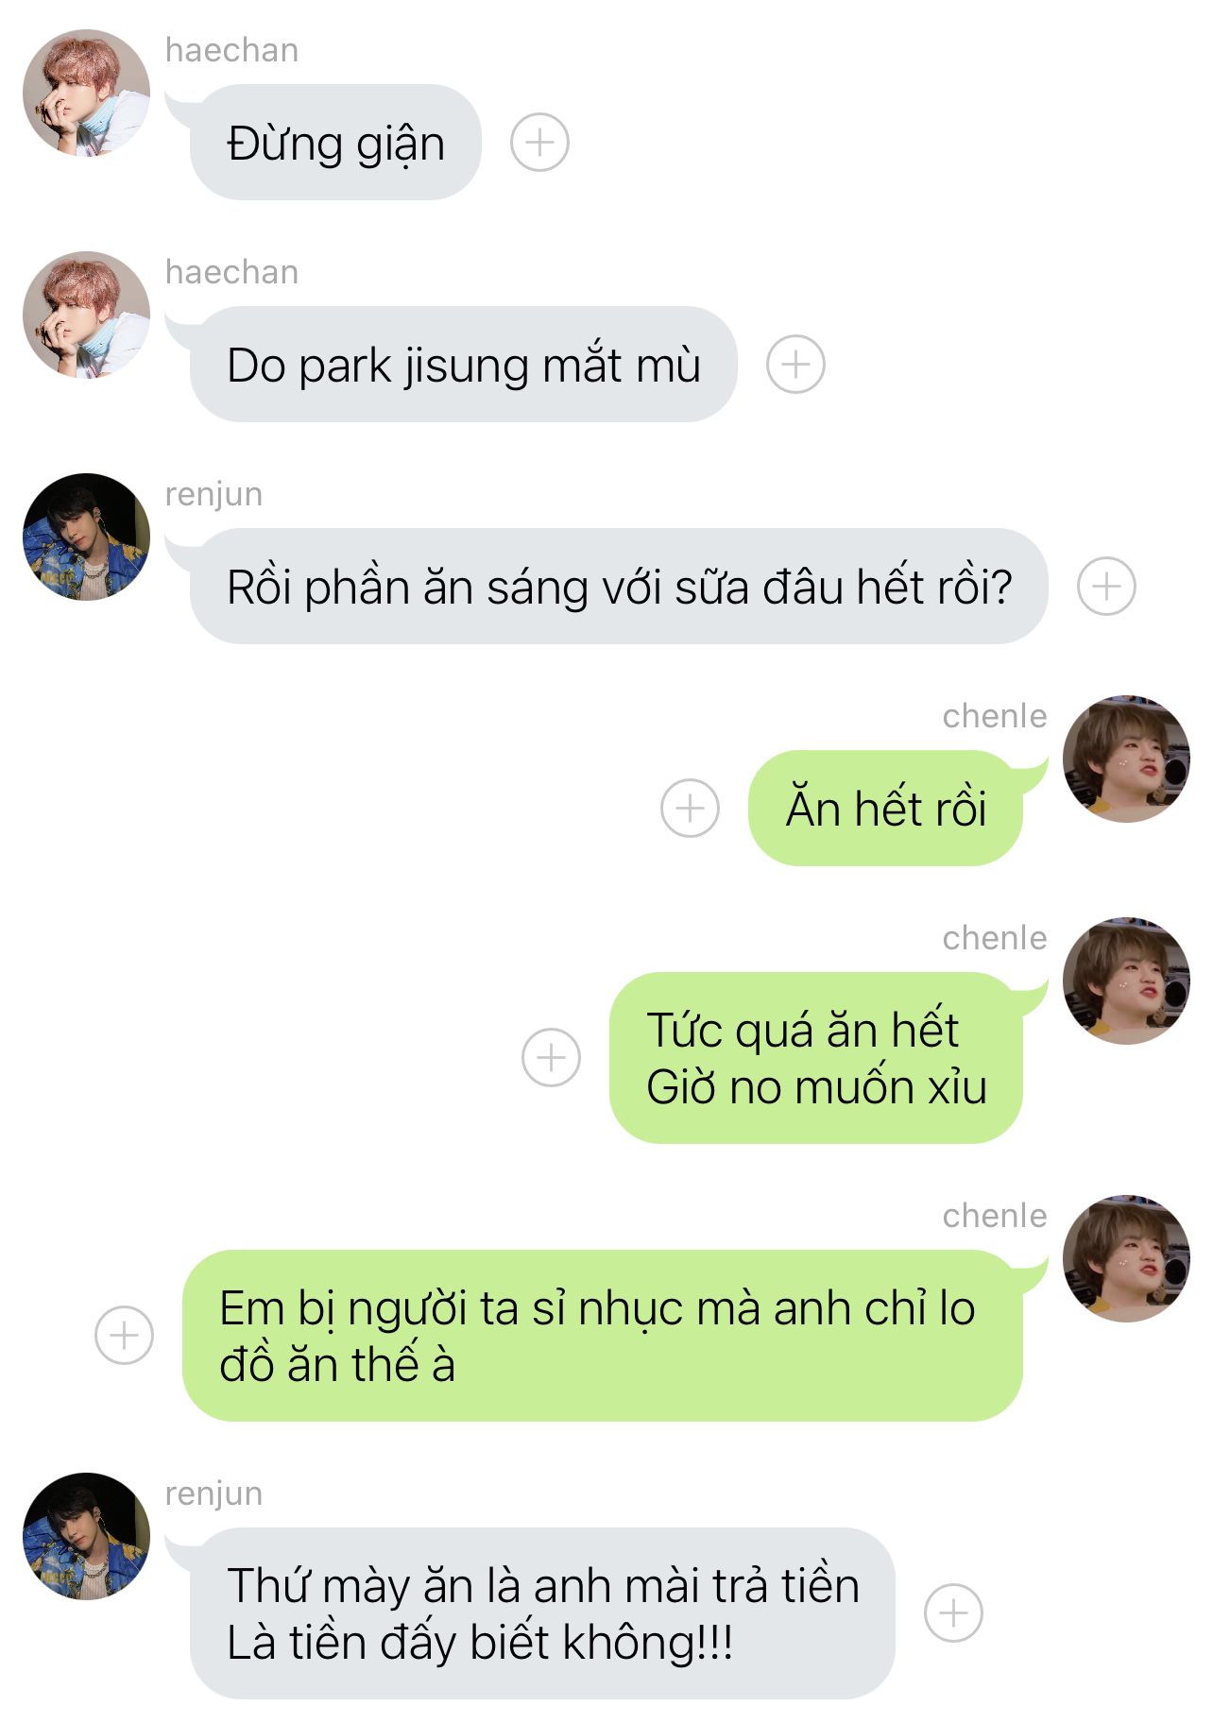The width and height of the screenshot is (1213, 1723).
Task: Click the haechan name above "Đừng giận"
Action: 231,50
